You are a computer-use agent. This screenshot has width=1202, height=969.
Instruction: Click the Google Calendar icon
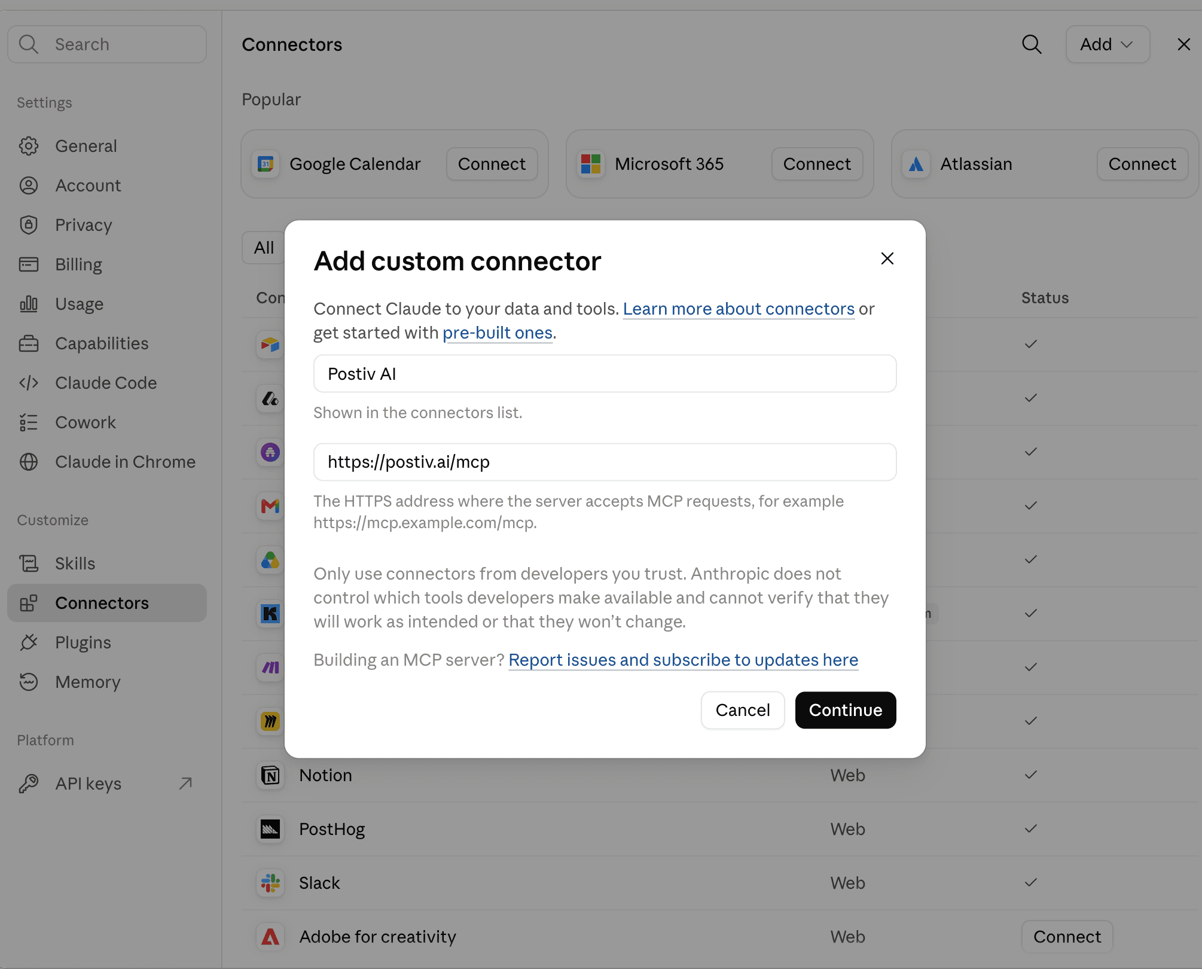pyautogui.click(x=266, y=164)
